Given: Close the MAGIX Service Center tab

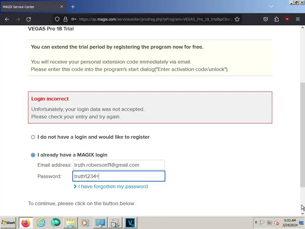Looking at the screenshot, I should [x=61, y=7].
